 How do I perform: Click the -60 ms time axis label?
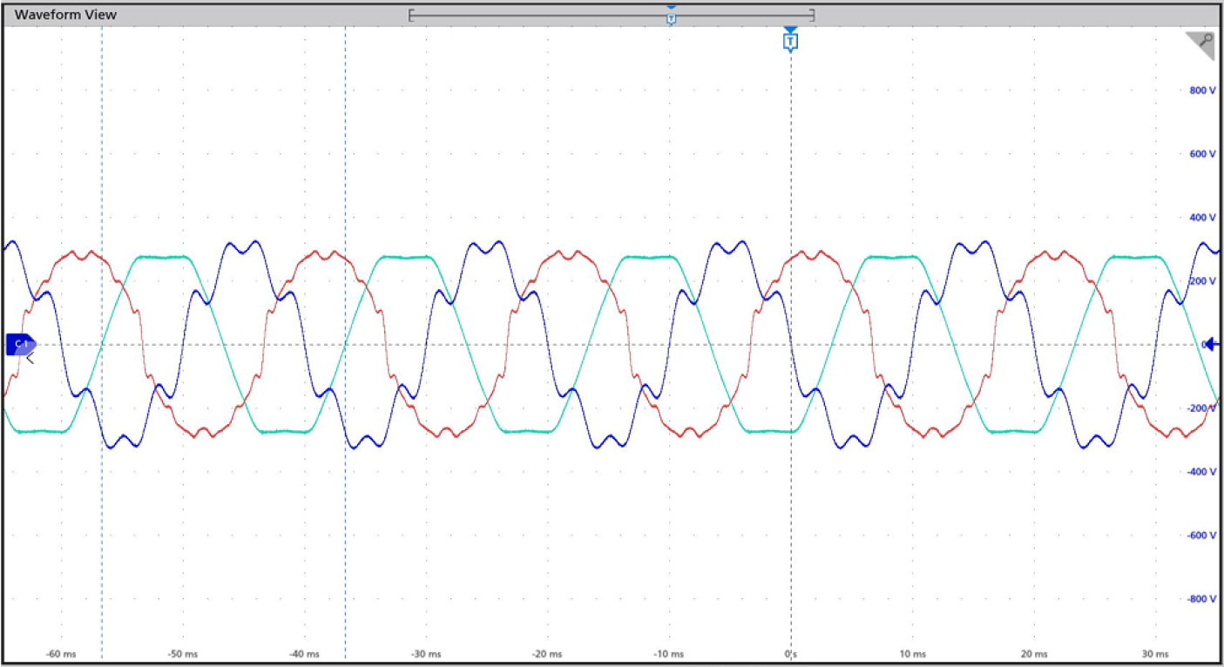(59, 654)
